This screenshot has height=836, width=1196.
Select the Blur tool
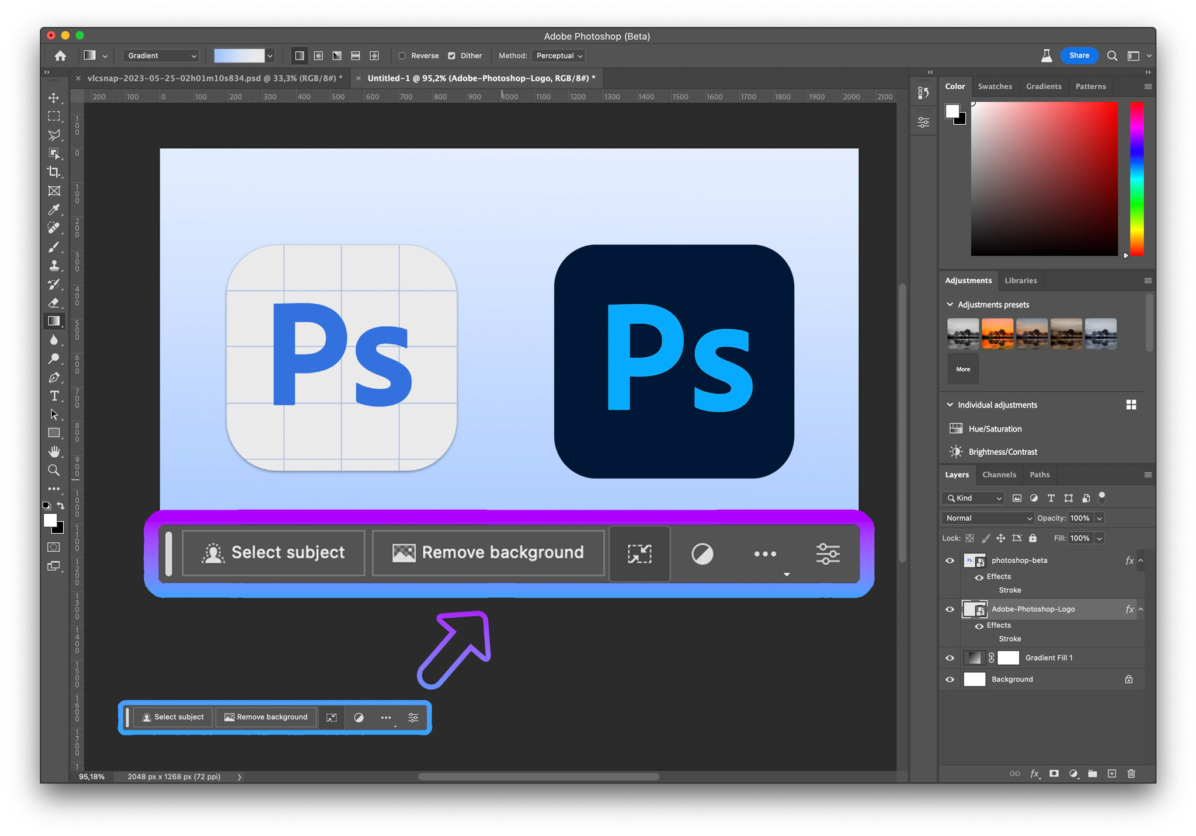(x=54, y=340)
